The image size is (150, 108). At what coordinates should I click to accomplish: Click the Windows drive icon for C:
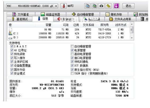[10, 33]
